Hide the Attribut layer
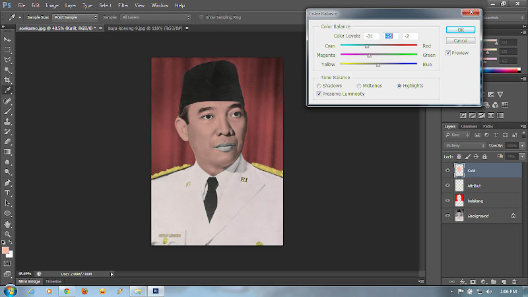 coord(447,185)
